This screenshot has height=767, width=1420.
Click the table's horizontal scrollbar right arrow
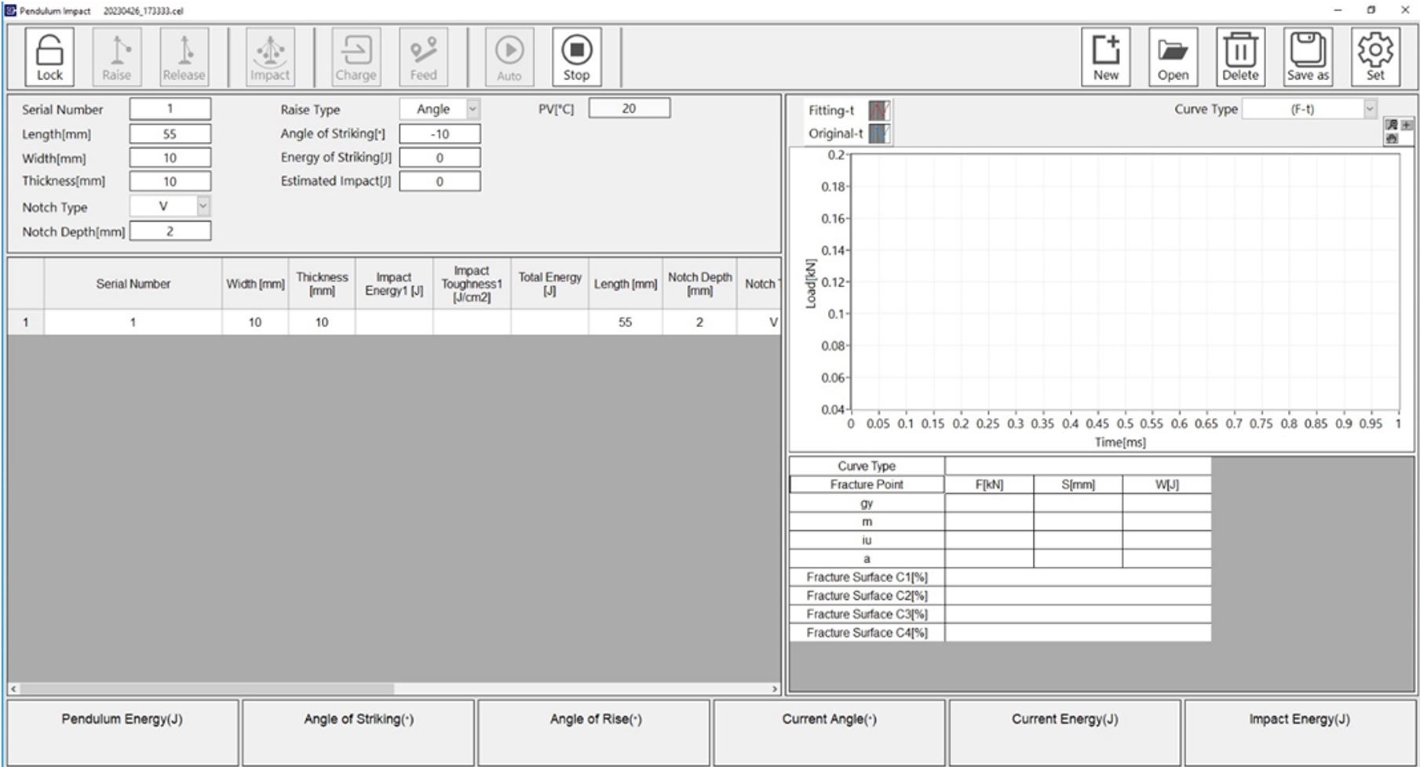tap(775, 689)
